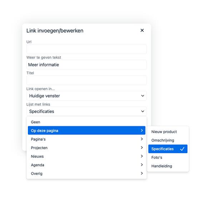Screen dimensions: 206x206
Task: Expand the Overig submenu chevron
Action: point(142,173)
